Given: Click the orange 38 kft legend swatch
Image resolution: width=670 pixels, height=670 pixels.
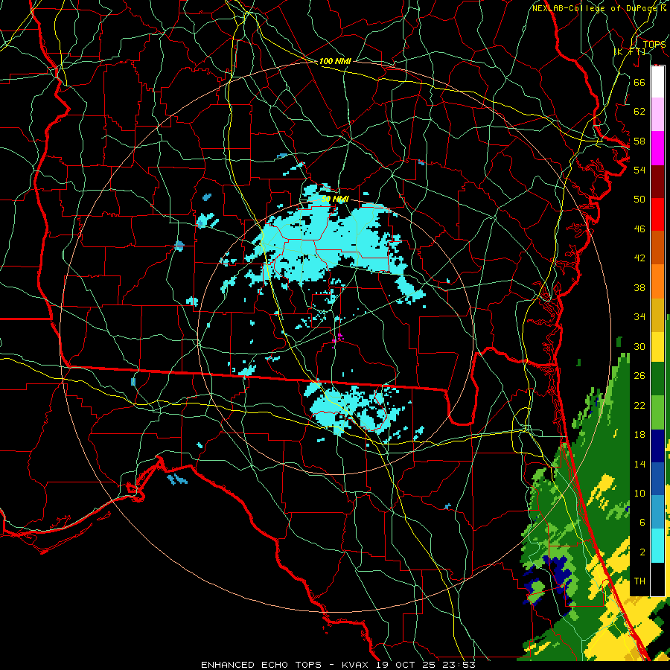Looking at the screenshot, I should coord(657,281).
